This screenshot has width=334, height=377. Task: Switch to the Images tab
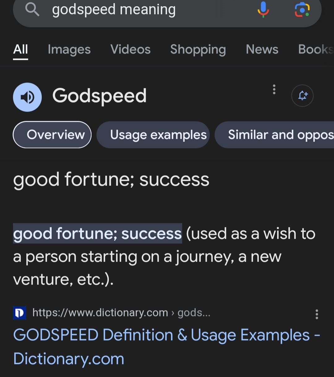pyautogui.click(x=69, y=49)
